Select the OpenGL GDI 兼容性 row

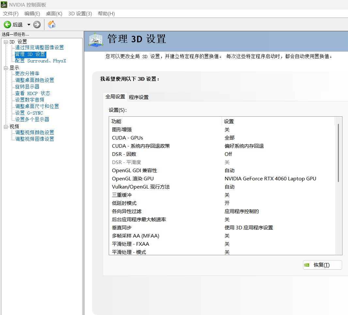click(222, 170)
